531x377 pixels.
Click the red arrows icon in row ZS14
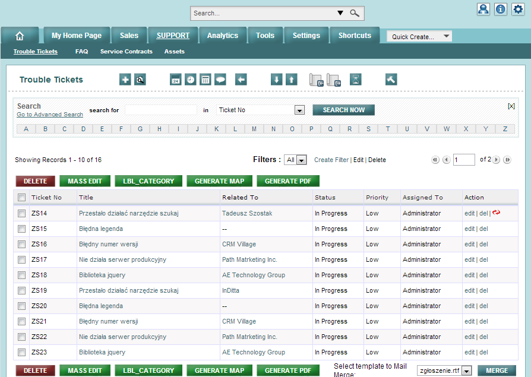click(496, 213)
